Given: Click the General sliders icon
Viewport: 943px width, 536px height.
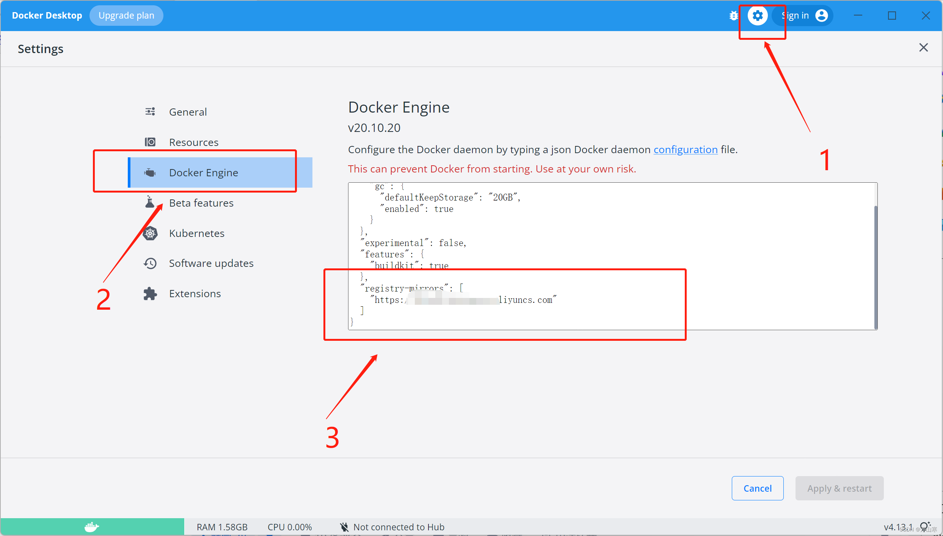Looking at the screenshot, I should coord(150,111).
